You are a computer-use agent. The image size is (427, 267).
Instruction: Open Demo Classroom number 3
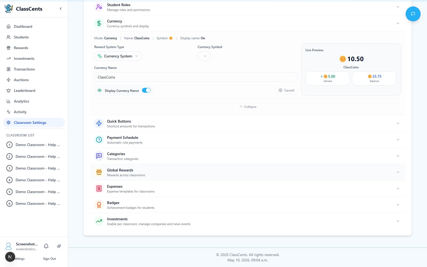coord(34,168)
